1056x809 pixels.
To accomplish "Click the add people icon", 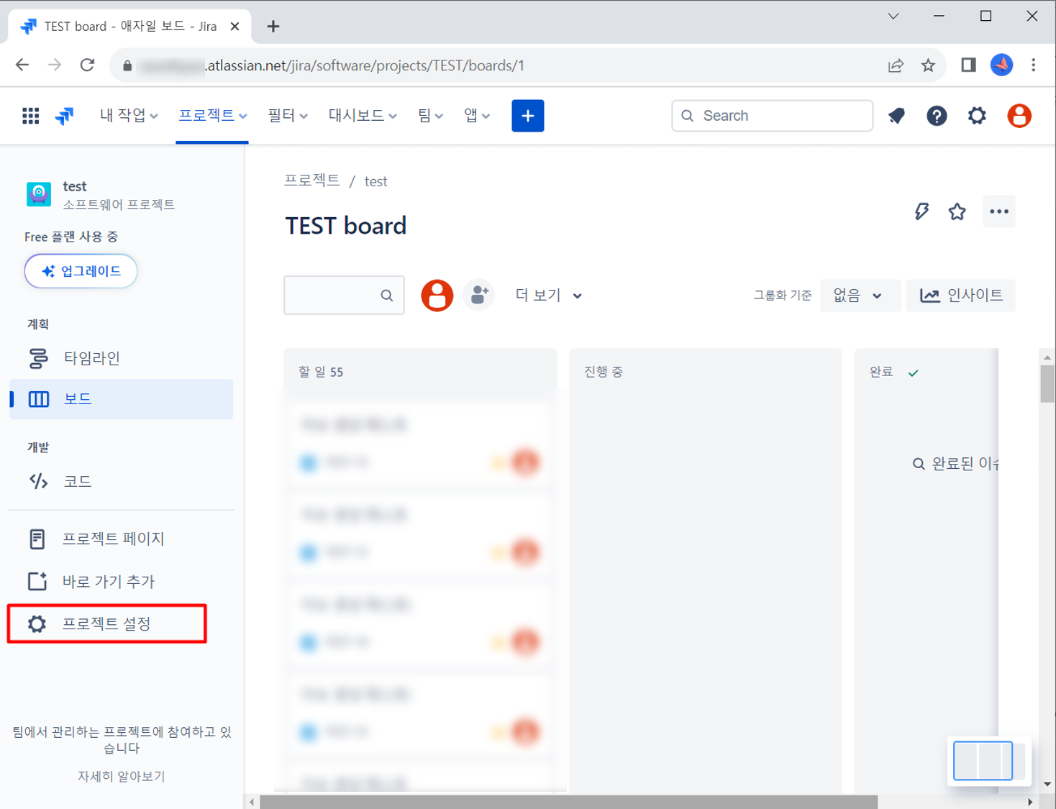I will click(x=478, y=295).
